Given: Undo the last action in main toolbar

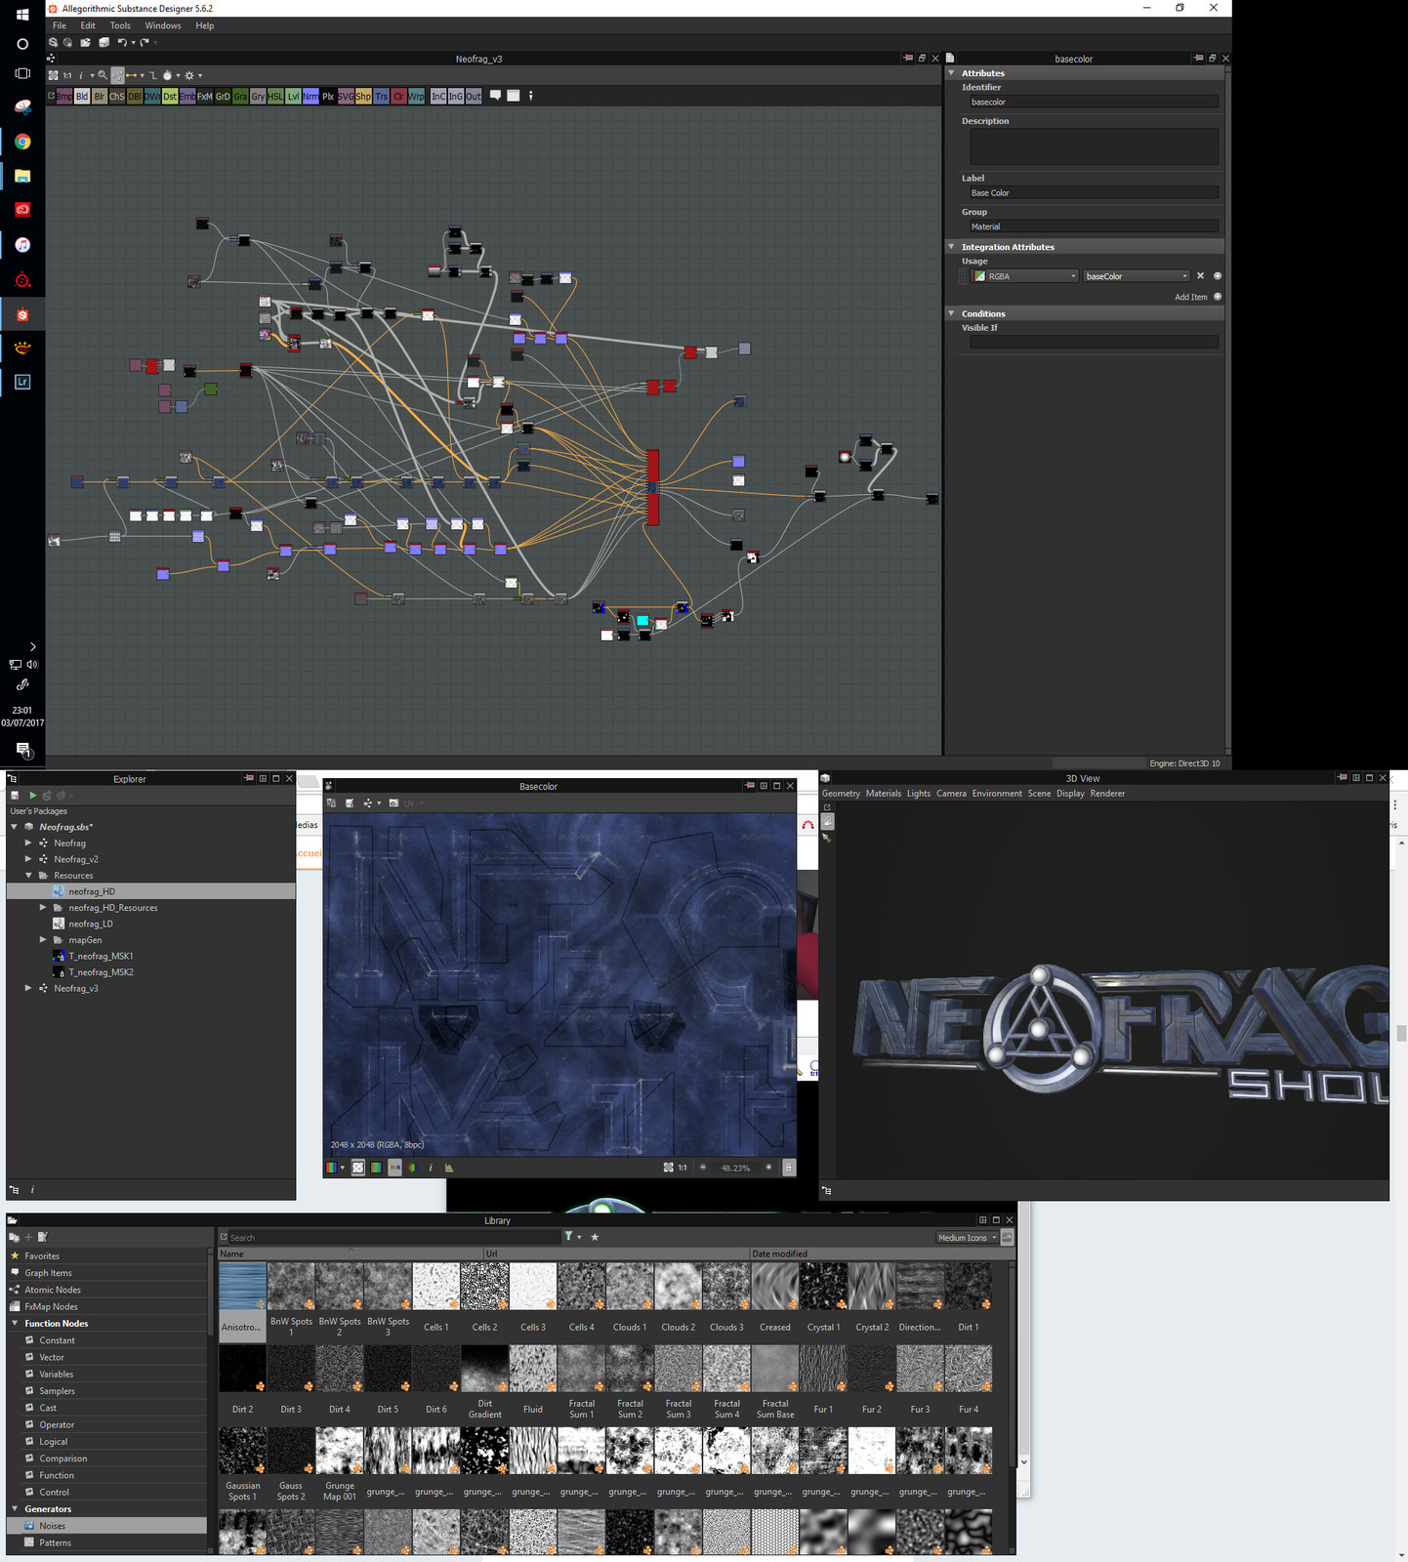Looking at the screenshot, I should (x=122, y=43).
